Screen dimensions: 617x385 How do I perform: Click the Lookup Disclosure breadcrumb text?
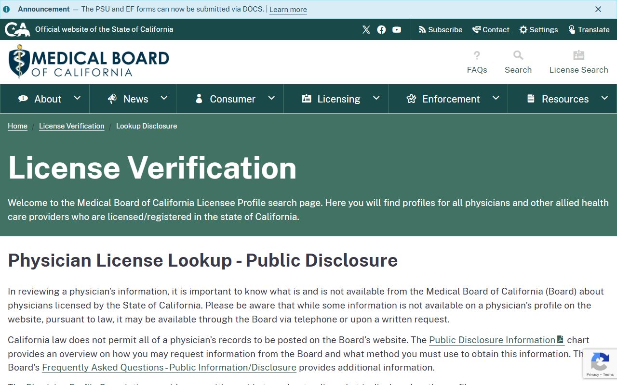(x=147, y=126)
